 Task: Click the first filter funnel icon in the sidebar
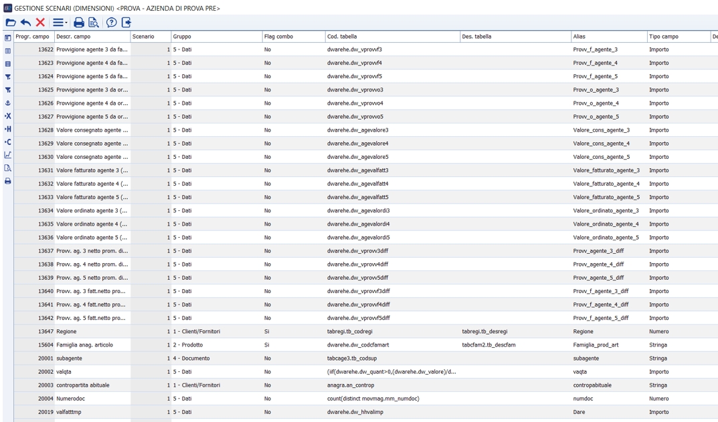[8, 77]
